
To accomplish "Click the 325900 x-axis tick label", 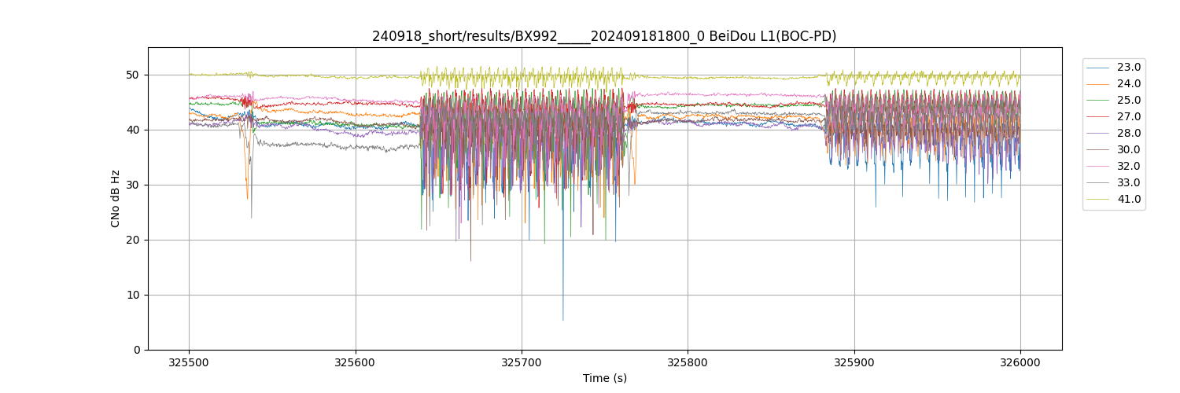I will pos(854,362).
